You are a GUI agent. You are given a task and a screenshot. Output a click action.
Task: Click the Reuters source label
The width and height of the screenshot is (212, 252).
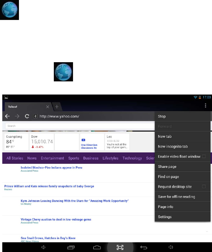(x=8, y=190)
